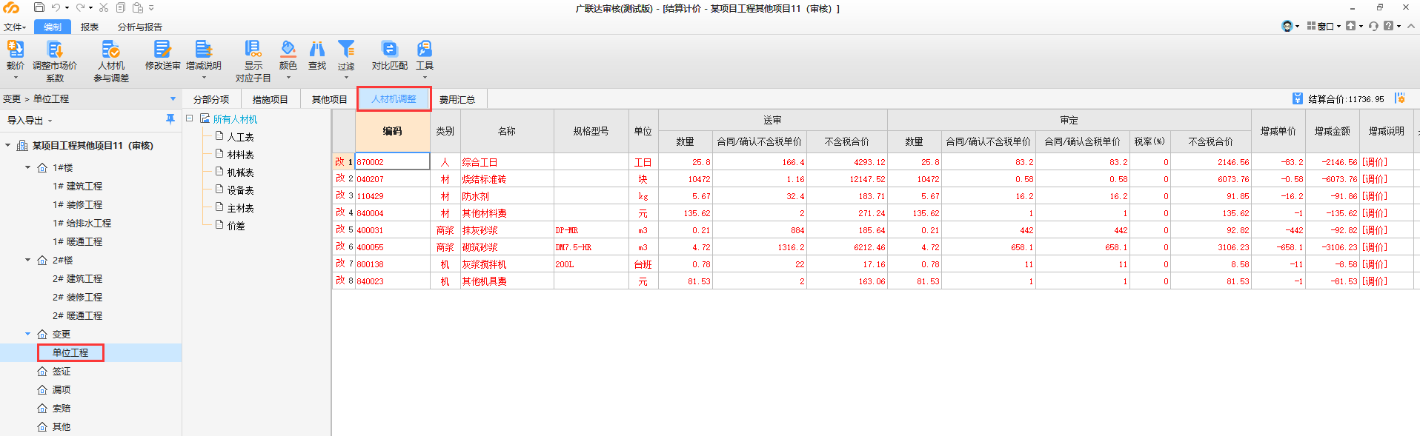
Task: Click the save icon in title bar
Action: tap(39, 7)
